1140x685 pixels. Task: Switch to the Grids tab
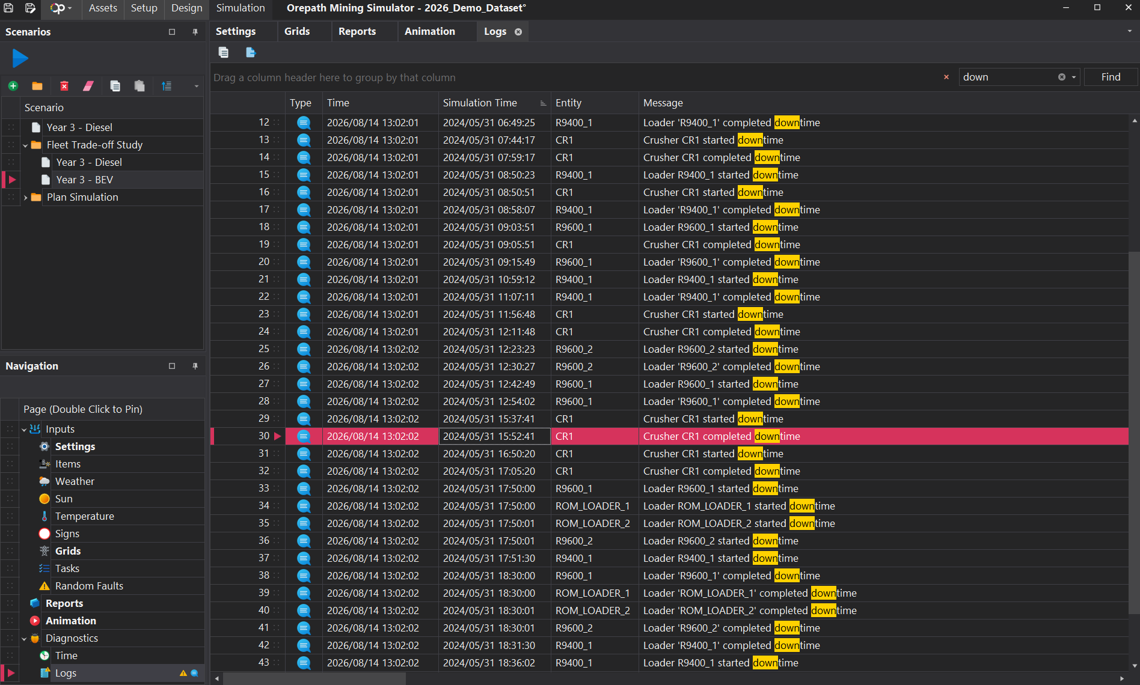tap(297, 31)
